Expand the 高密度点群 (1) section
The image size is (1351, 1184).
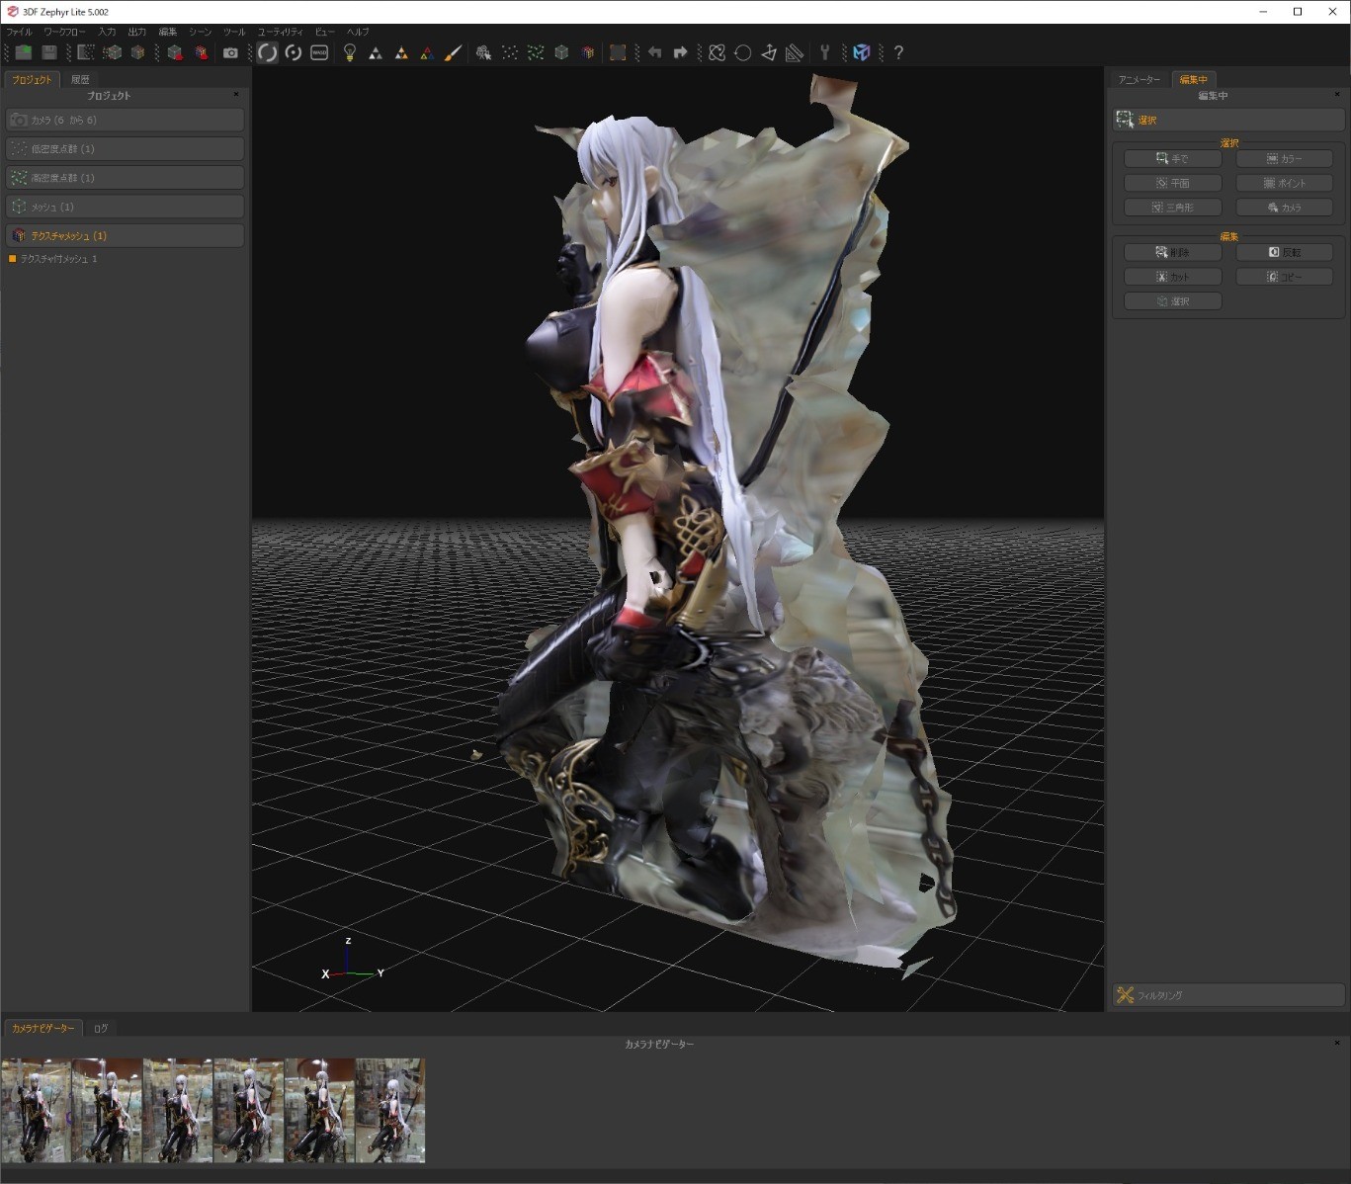(x=125, y=178)
